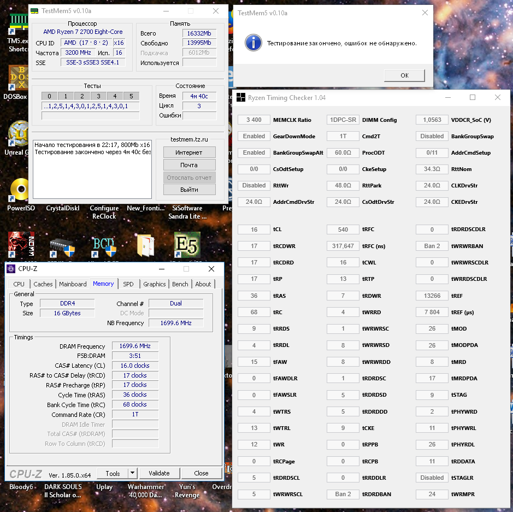Open the DOSBox desktop shortcut
Viewport: 513px width, 512px height.
[x=18, y=78]
